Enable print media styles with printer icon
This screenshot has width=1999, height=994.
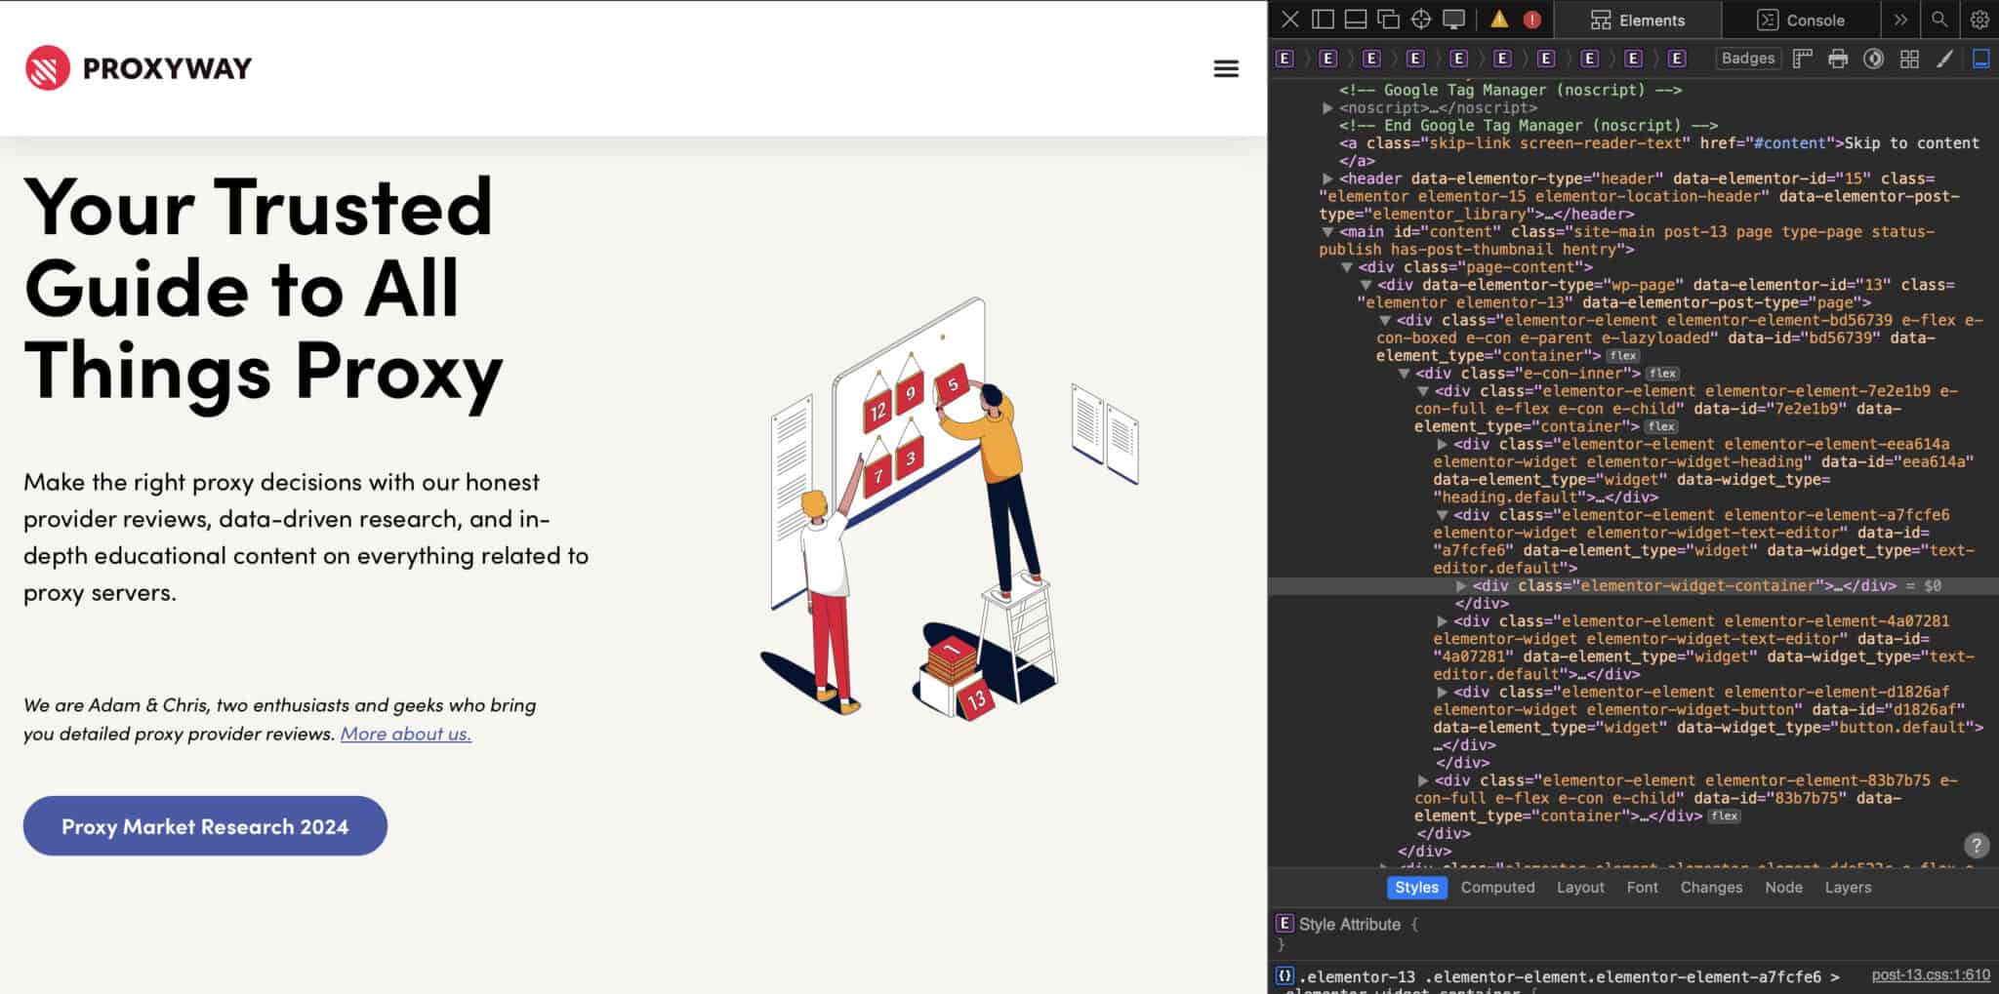1839,59
